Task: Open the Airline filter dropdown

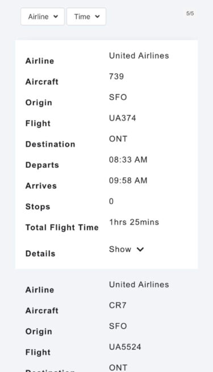Action: pyautogui.click(x=43, y=16)
